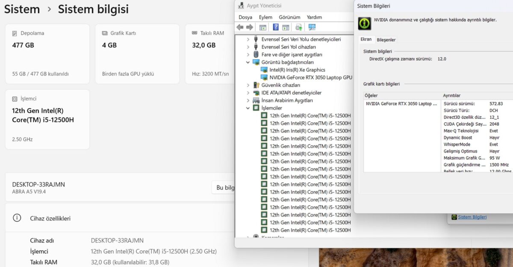Click the device model text ABRA A5 V19.4
513x267 pixels.
(x=29, y=192)
